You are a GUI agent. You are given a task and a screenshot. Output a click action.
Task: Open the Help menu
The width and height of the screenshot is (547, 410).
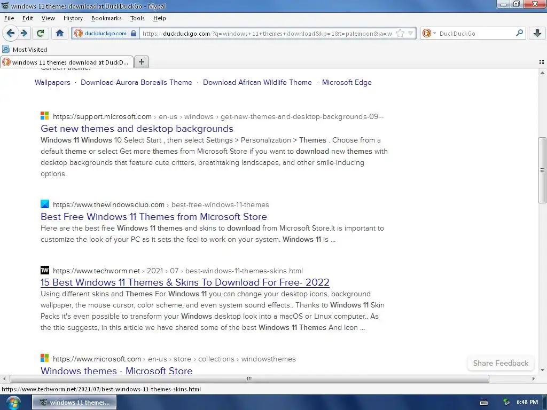(x=159, y=18)
